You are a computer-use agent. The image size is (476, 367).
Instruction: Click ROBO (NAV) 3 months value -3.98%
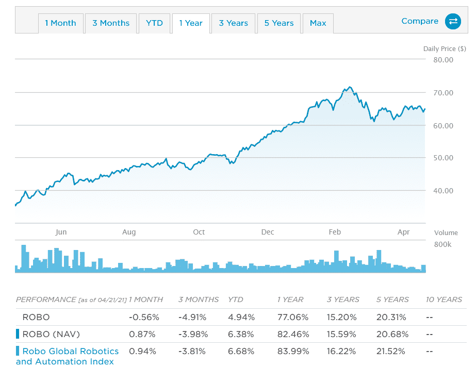tap(193, 334)
